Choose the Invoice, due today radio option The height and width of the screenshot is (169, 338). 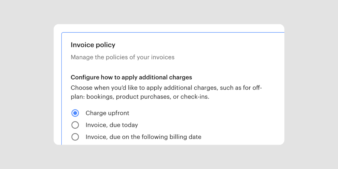75,125
